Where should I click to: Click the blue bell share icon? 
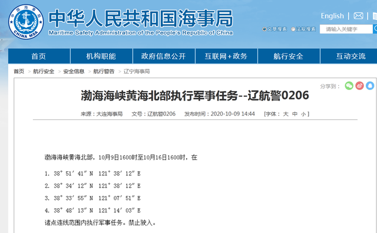[x=370, y=85]
